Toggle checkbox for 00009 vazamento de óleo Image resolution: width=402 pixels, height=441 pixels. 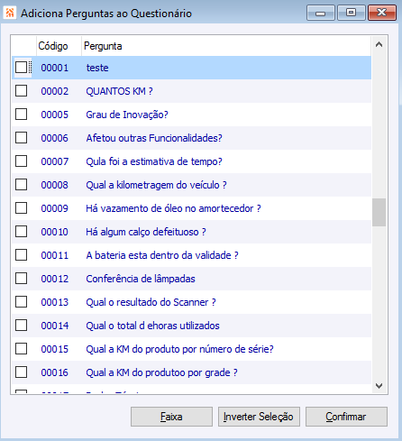[x=21, y=208]
